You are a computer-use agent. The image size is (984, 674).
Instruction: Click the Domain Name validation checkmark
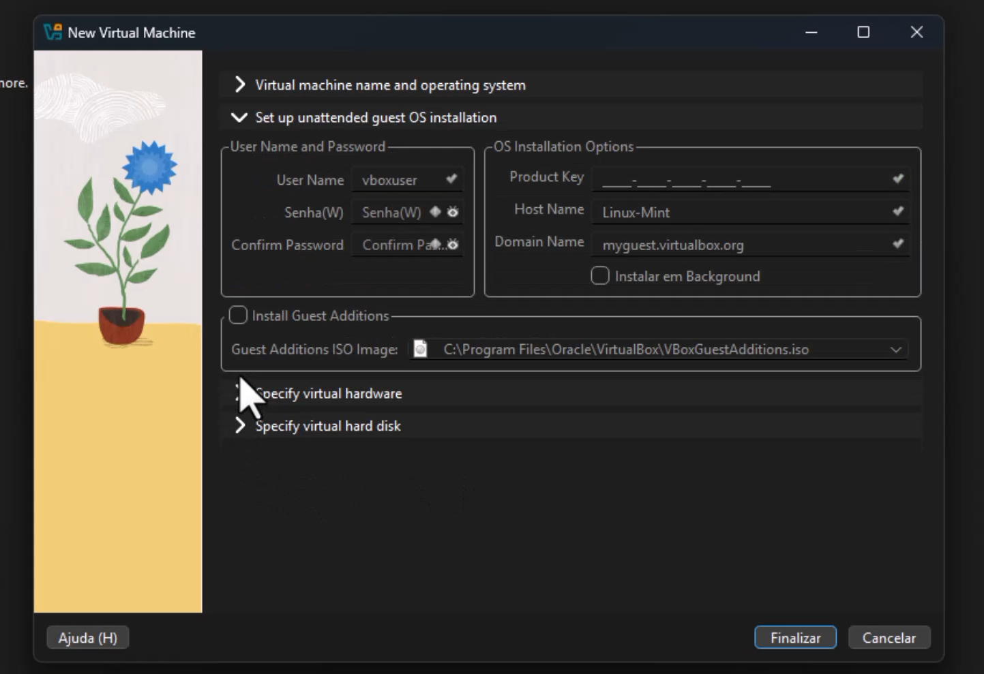898,243
